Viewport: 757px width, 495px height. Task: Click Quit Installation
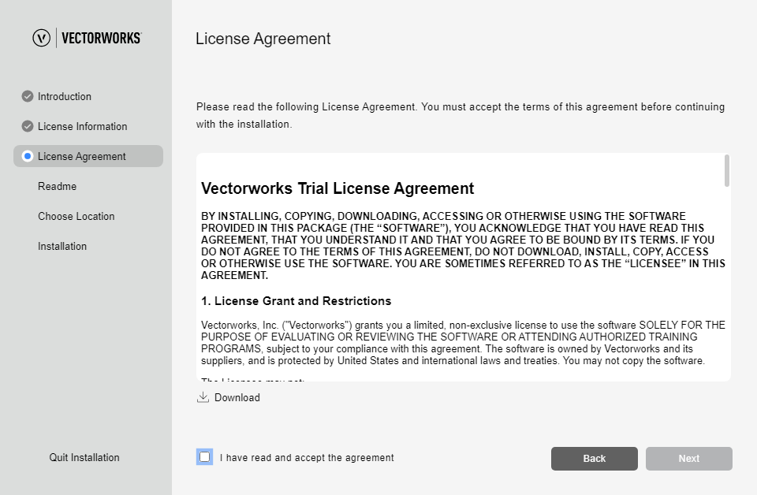[84, 457]
